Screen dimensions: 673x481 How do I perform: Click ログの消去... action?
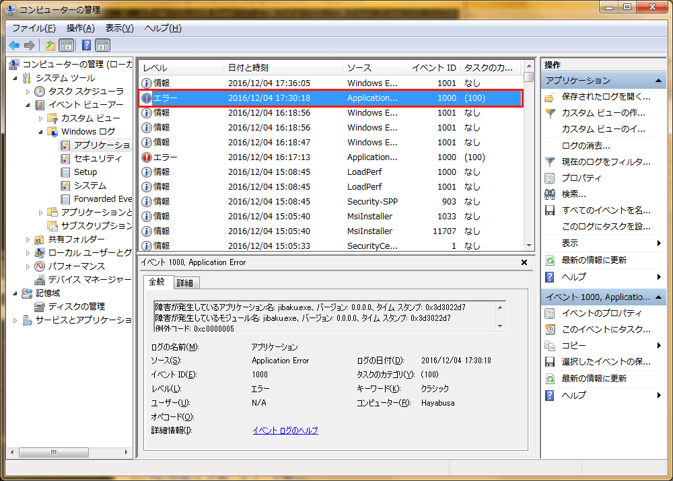(586, 145)
